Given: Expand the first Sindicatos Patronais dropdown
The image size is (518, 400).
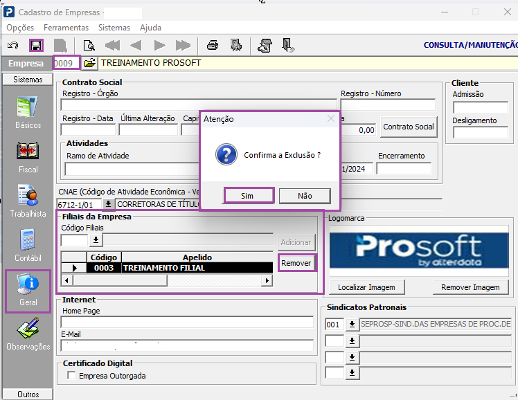Looking at the screenshot, I should point(352,324).
